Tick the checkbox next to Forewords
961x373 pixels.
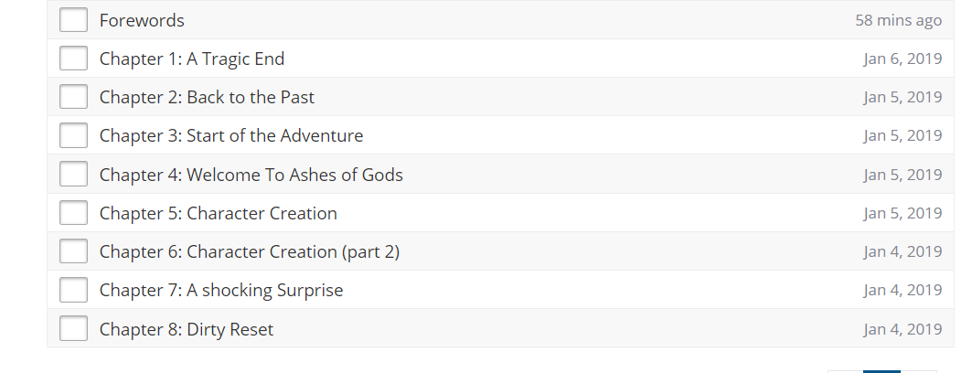pyautogui.click(x=73, y=20)
